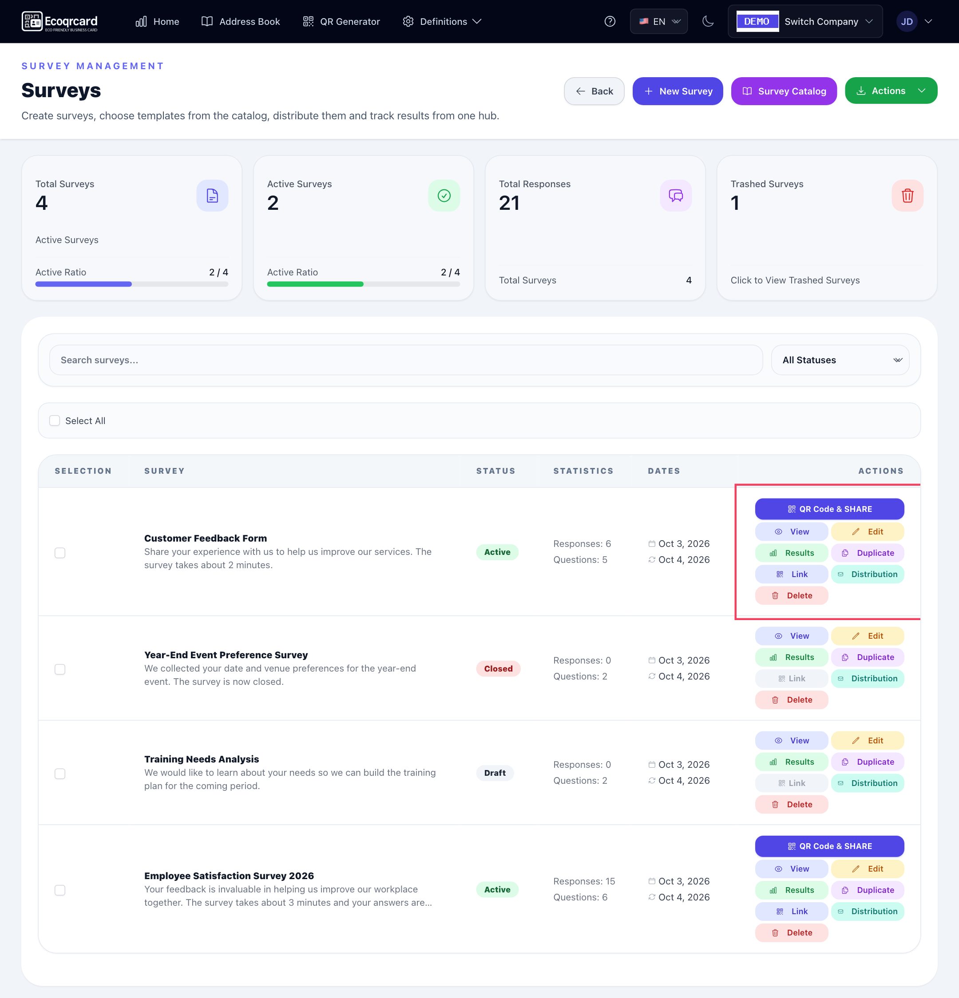Click QR Code & SHARE for Employee Satisfaction Survey
Screen dimensions: 959x998
pyautogui.click(x=829, y=847)
